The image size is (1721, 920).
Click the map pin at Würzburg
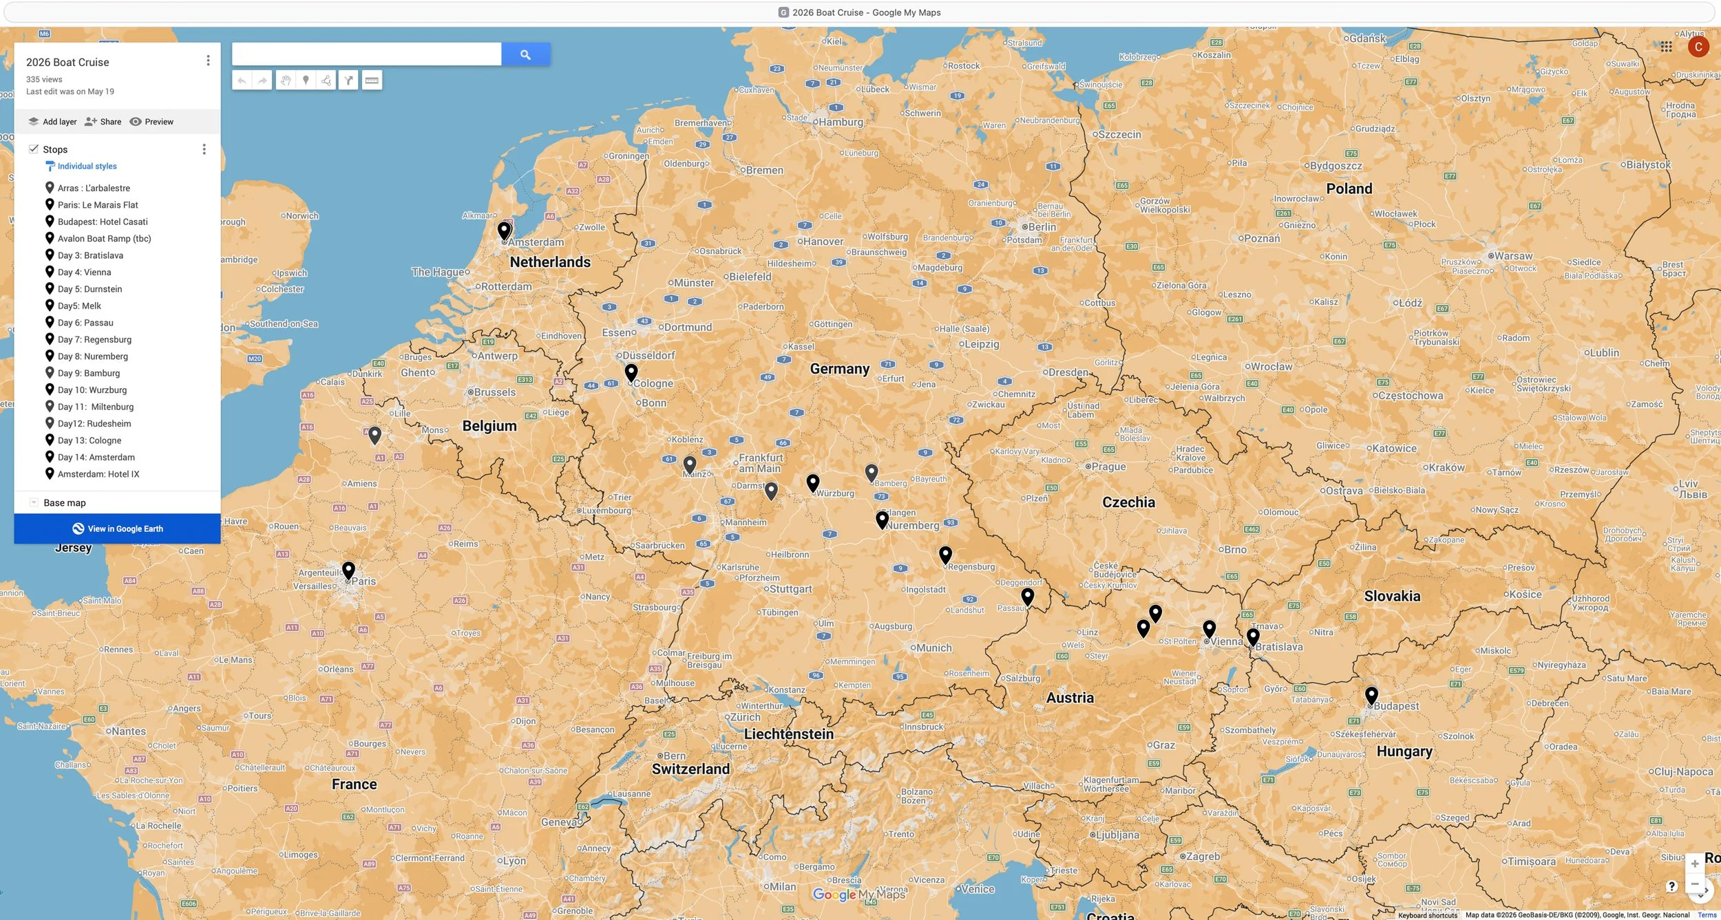point(812,483)
